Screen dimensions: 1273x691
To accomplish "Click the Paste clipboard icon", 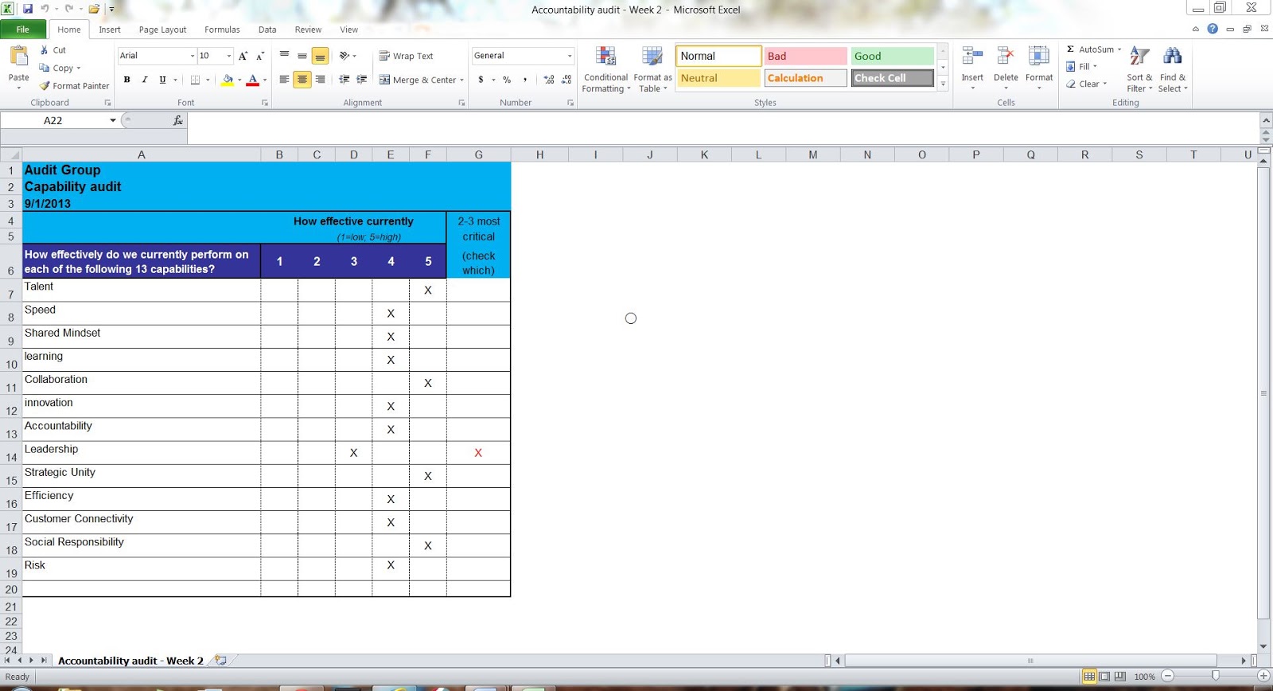I will [x=18, y=57].
